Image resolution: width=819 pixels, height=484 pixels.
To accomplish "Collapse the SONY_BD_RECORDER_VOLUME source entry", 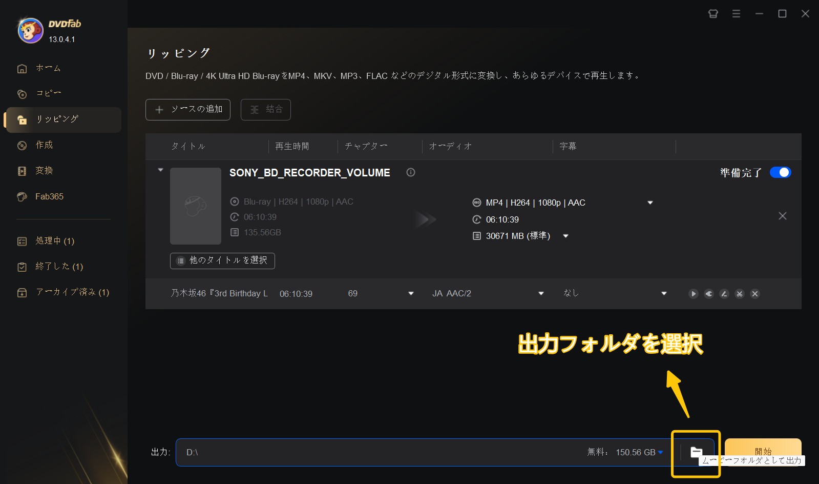I will [160, 170].
